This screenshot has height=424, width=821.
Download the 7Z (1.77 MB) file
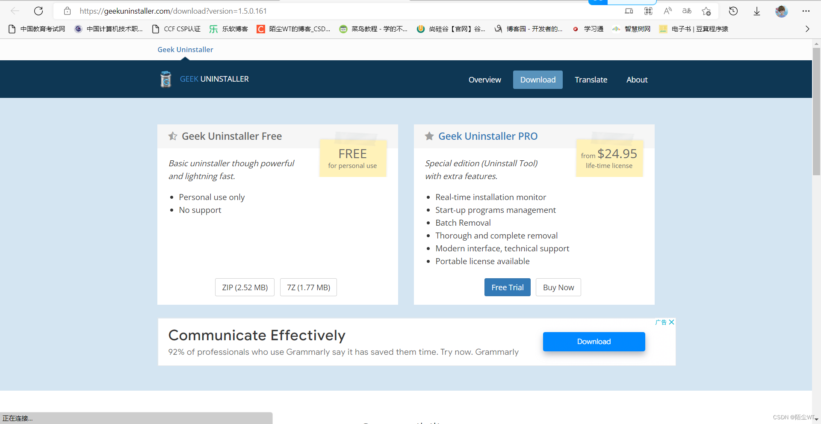pyautogui.click(x=308, y=288)
